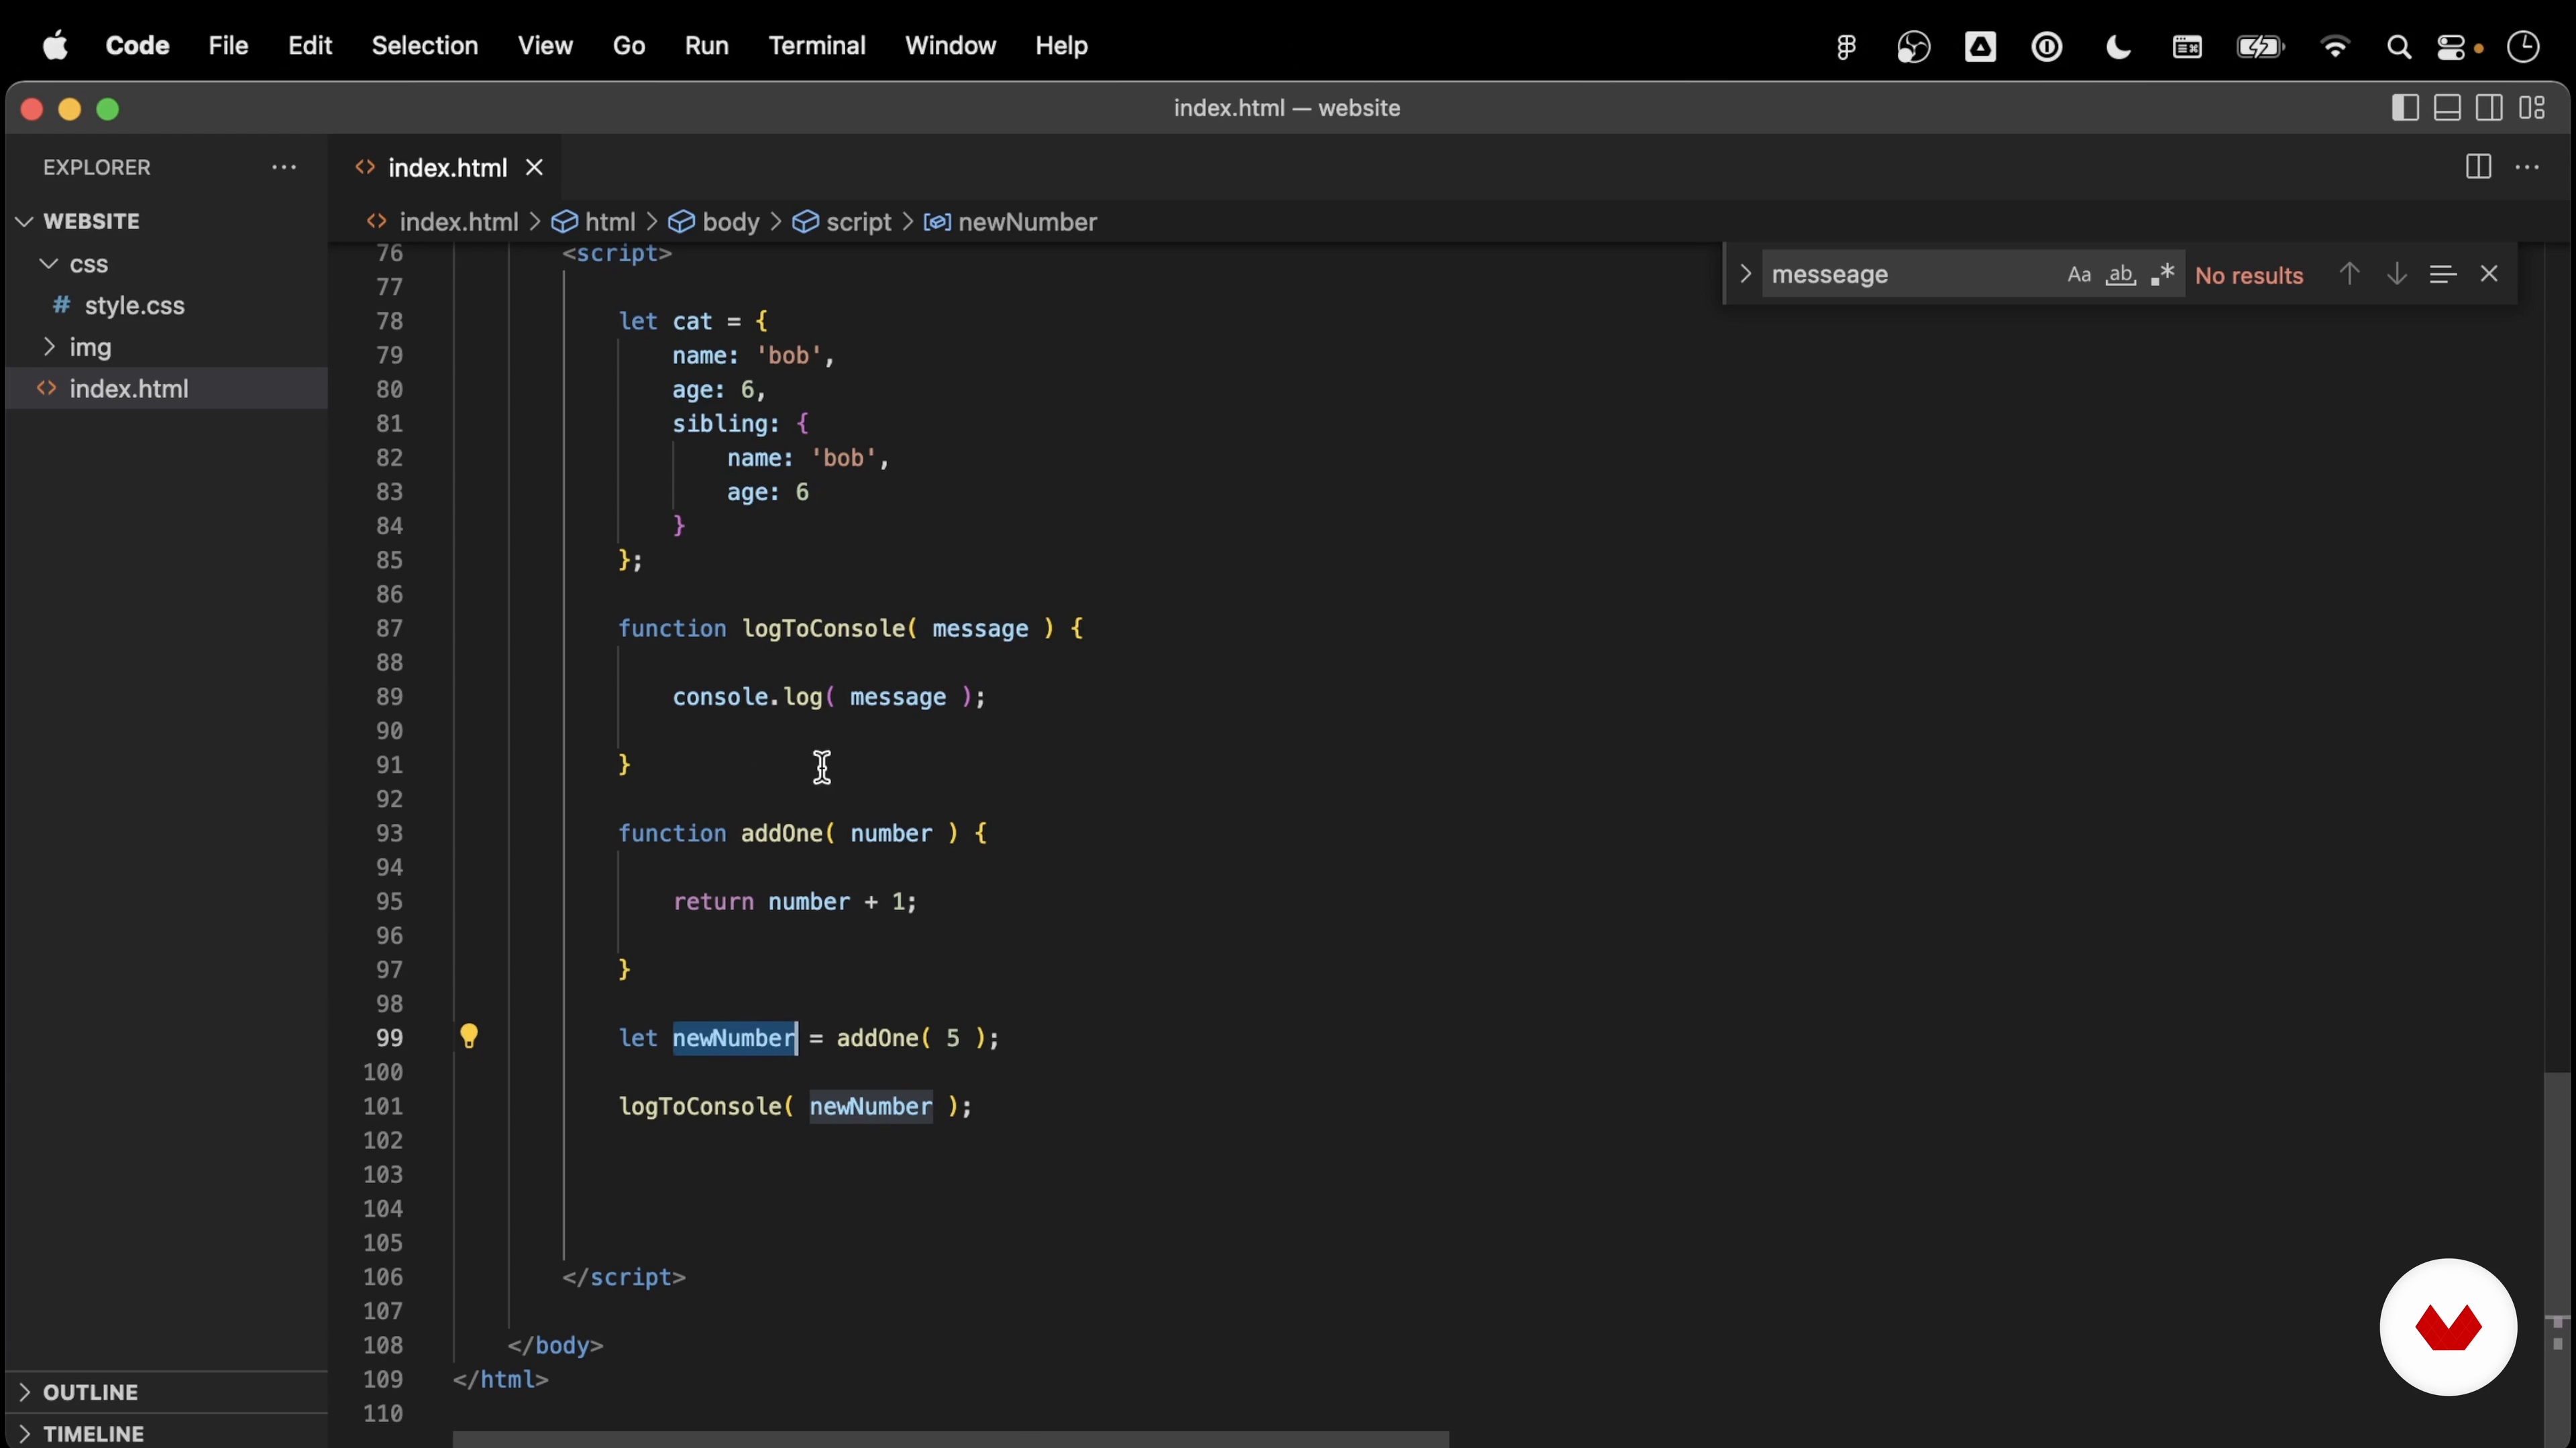Split the editor right

[x=2478, y=167]
